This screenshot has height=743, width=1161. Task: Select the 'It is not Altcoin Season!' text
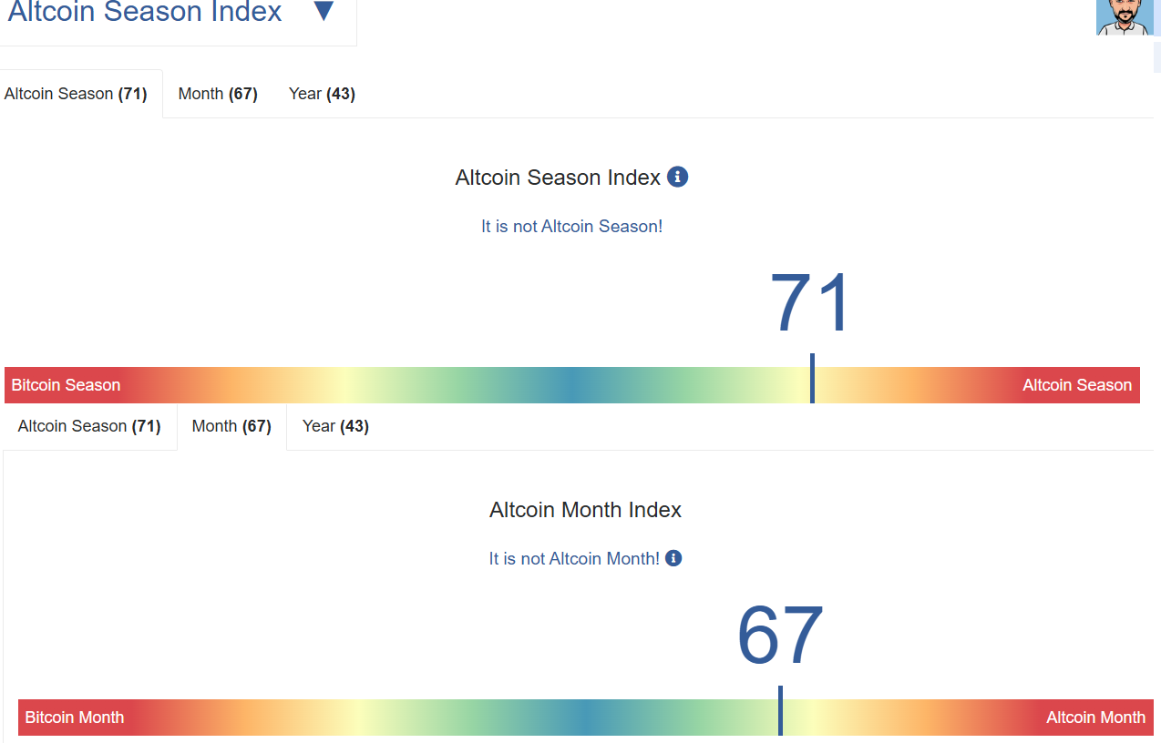(571, 226)
